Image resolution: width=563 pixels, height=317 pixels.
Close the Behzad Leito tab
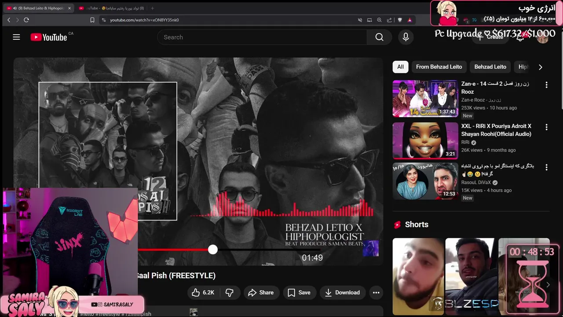click(x=69, y=8)
